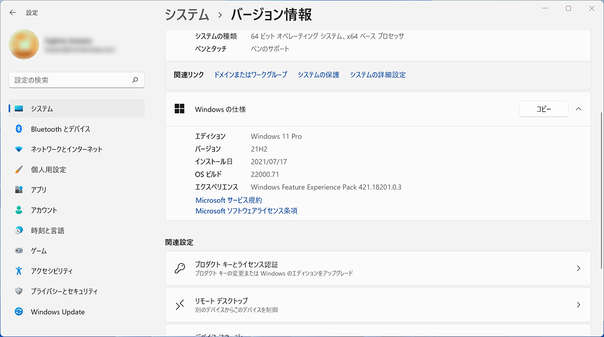This screenshot has height=337, width=604.
Task: Select the edition text Windows 11 Pro
Action: click(x=276, y=136)
